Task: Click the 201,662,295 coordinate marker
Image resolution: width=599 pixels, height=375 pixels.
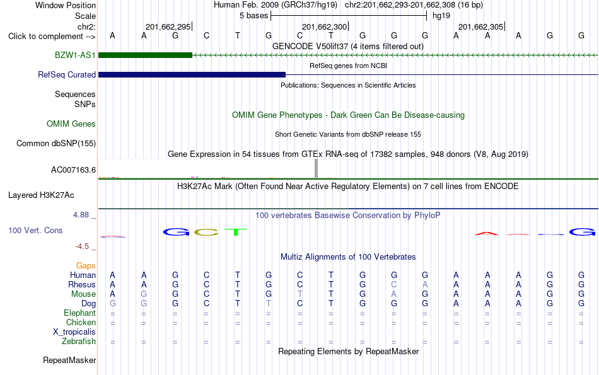Action: (168, 26)
